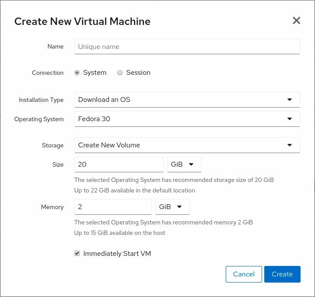Viewport: 315px width, 297px height.
Task: Select the Session connection radio button
Action: [120, 73]
